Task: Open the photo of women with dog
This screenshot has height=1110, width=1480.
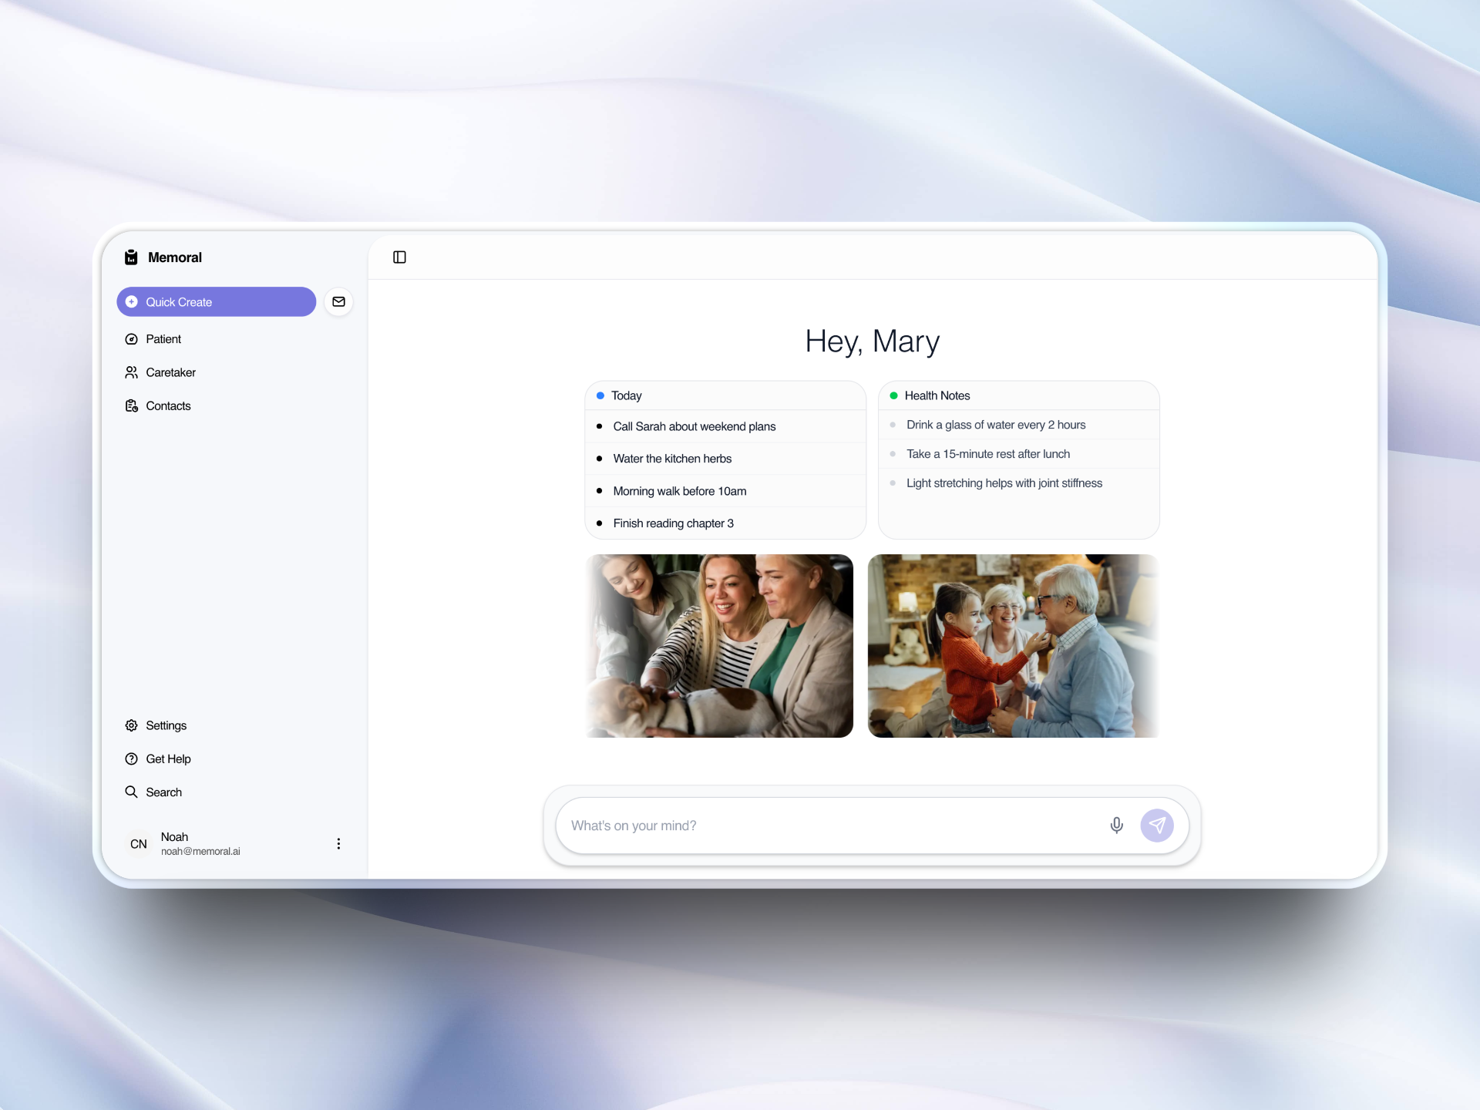Action: point(719,646)
